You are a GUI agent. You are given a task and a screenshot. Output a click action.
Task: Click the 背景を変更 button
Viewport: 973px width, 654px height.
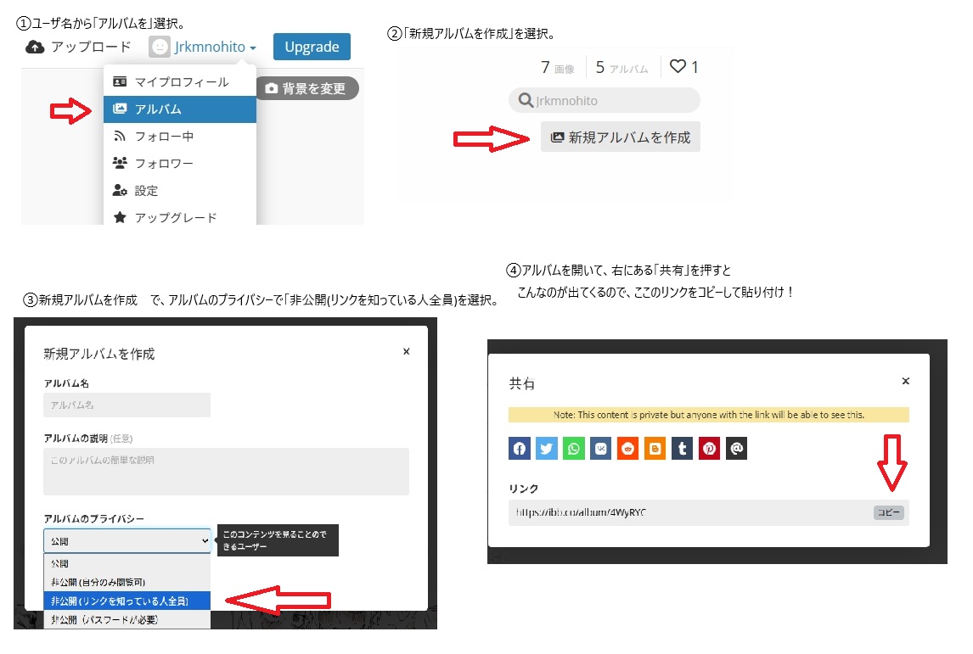306,88
